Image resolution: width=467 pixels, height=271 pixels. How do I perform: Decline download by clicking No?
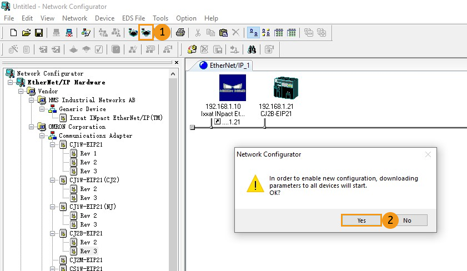coord(407,220)
